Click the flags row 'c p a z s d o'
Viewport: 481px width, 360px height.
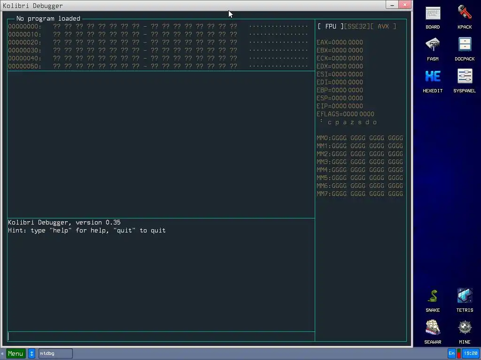click(x=352, y=122)
